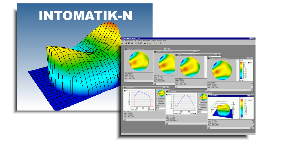Viewport: 282px width, 141px height.
Task: Click the surface thumbnail in Row 288 window
Action: 162,93
